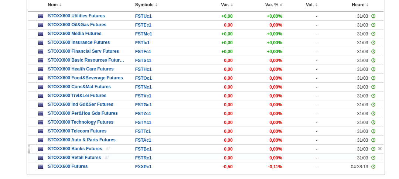Click the EU flag beside STOXX600 Technology Futures

[x=41, y=123]
